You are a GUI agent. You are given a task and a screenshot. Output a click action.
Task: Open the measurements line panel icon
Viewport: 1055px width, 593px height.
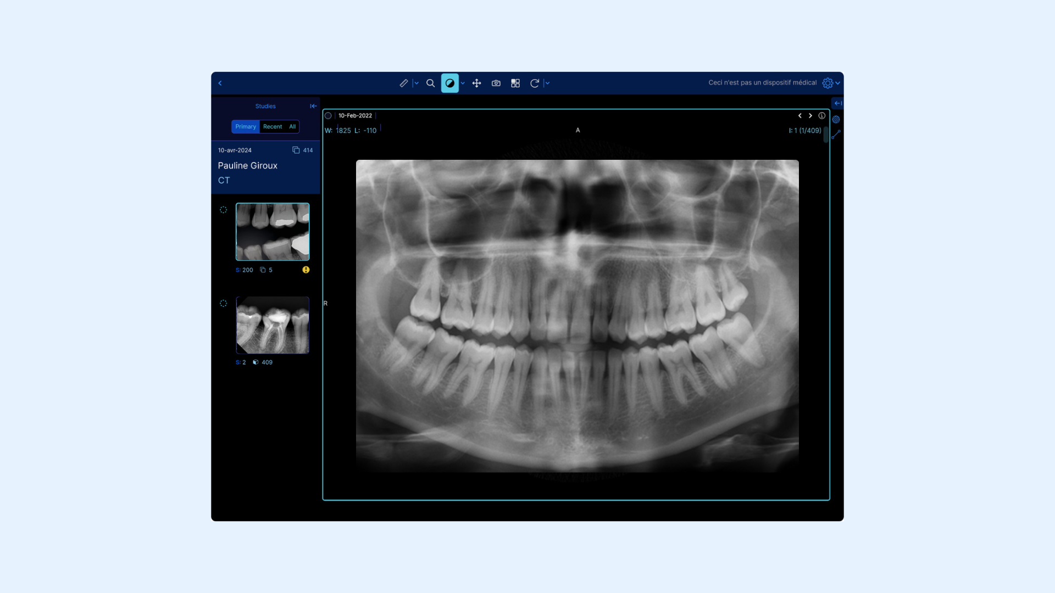[836, 135]
